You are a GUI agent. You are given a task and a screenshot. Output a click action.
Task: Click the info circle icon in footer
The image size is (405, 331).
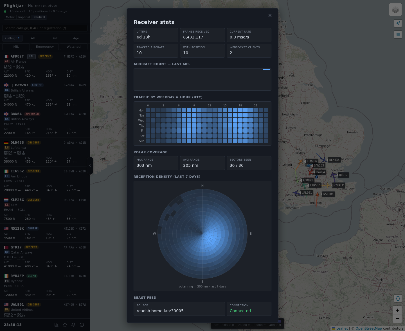point(82,325)
